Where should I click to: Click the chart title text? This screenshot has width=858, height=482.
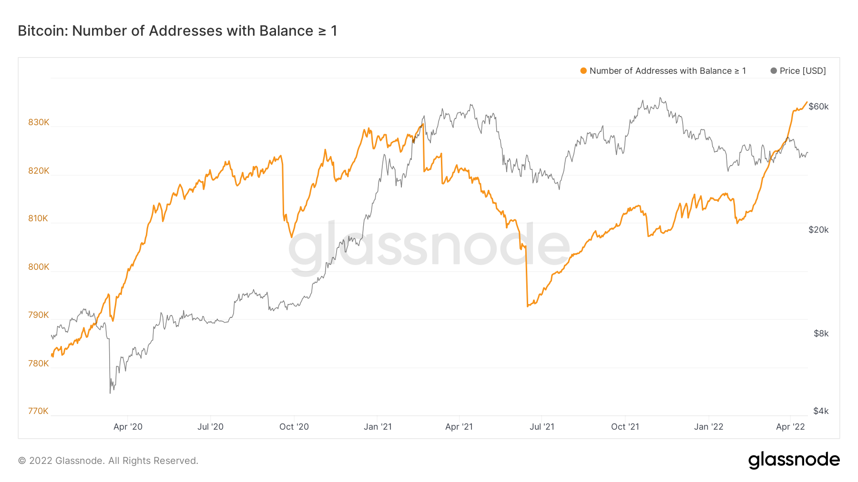(177, 31)
